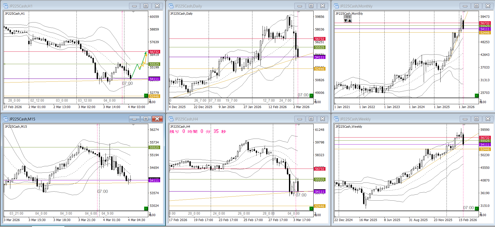Viewport: 495px width, 227px height.
Task: Click the JP225Cash,Daily window chart icon
Action: click(x=171, y=6)
